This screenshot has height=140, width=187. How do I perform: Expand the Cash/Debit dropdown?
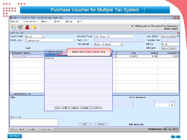coord(43,37)
